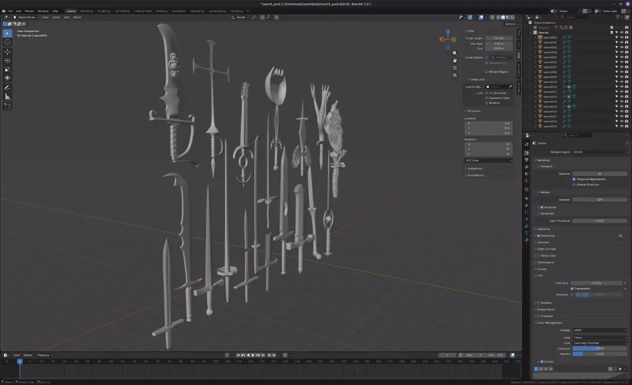Open the File menu

[x=10, y=11]
